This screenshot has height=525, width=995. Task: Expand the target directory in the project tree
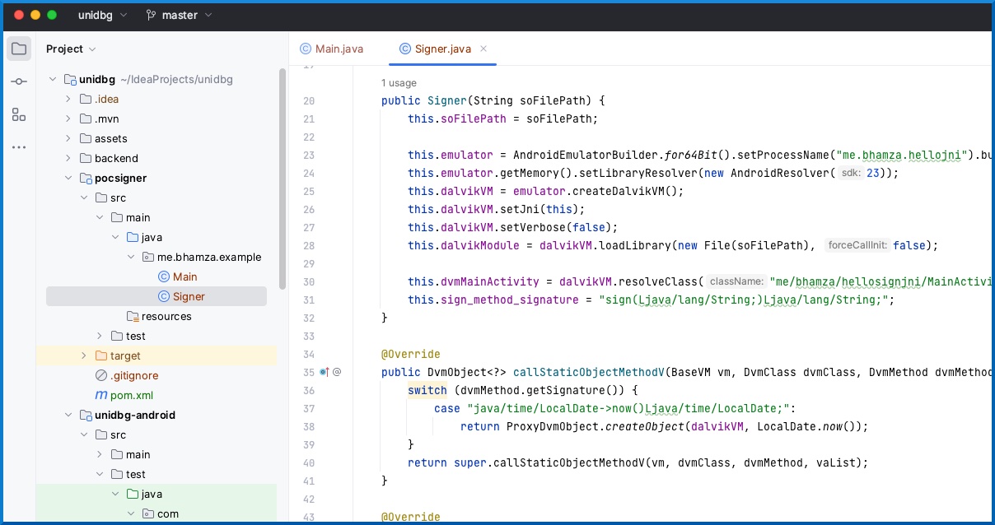[x=83, y=355]
